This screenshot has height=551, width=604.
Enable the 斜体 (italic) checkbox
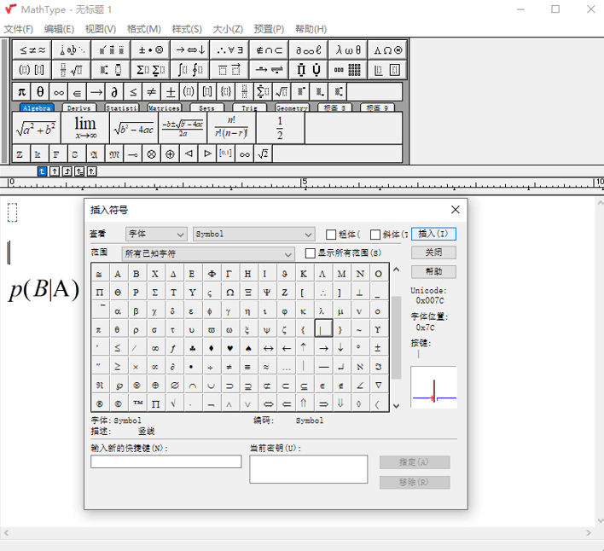375,235
